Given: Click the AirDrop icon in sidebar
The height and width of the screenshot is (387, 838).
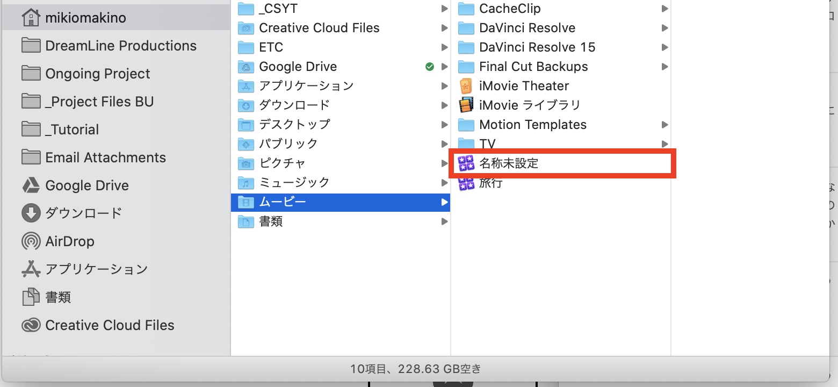Looking at the screenshot, I should 31,241.
